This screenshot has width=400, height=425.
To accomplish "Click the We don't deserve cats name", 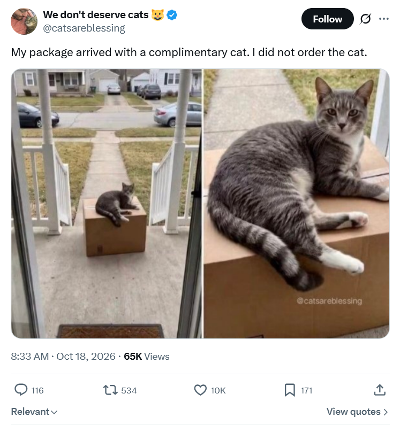I will coord(96,14).
